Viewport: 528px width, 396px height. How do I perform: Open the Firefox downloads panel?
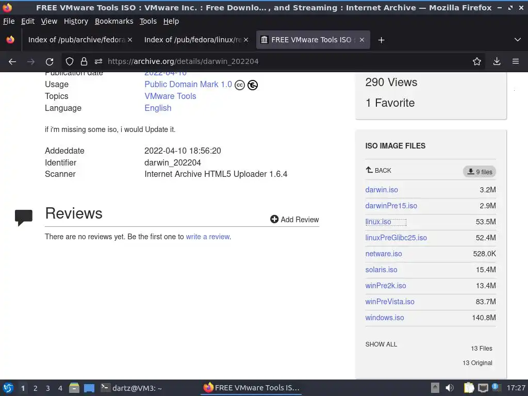click(497, 61)
